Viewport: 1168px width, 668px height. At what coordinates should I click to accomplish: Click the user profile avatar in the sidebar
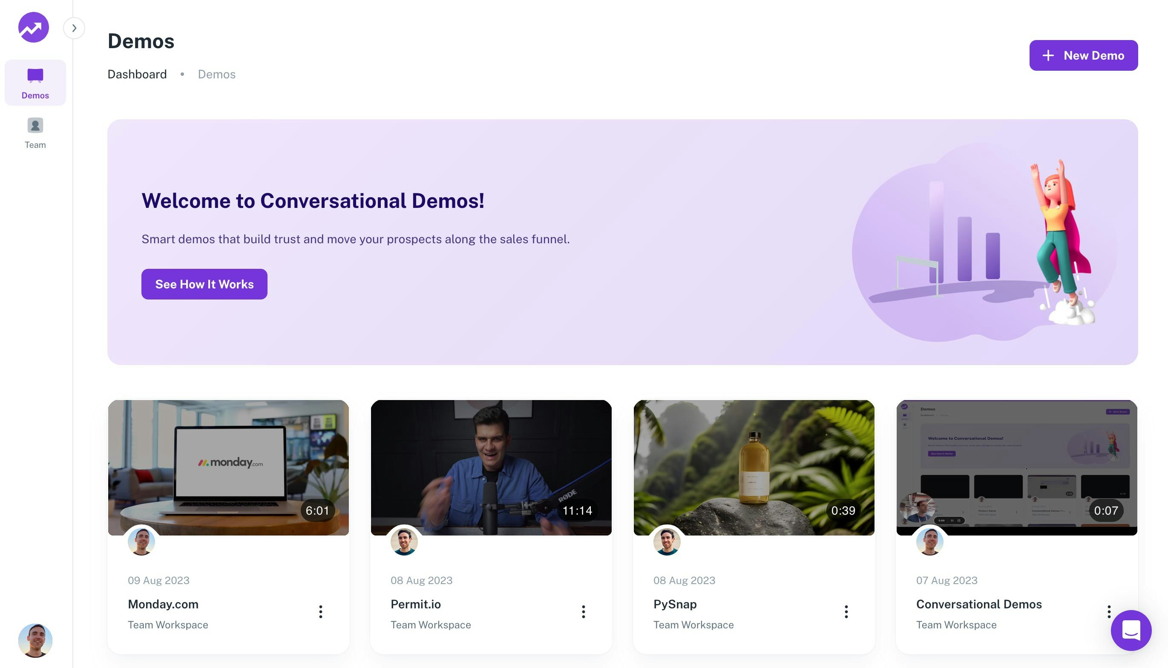tap(35, 640)
